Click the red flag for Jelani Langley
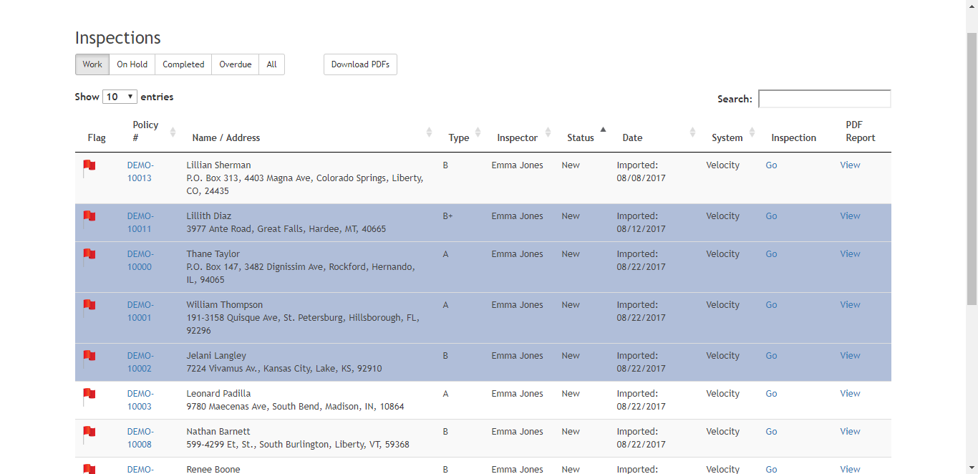This screenshot has height=474, width=978. click(x=89, y=357)
